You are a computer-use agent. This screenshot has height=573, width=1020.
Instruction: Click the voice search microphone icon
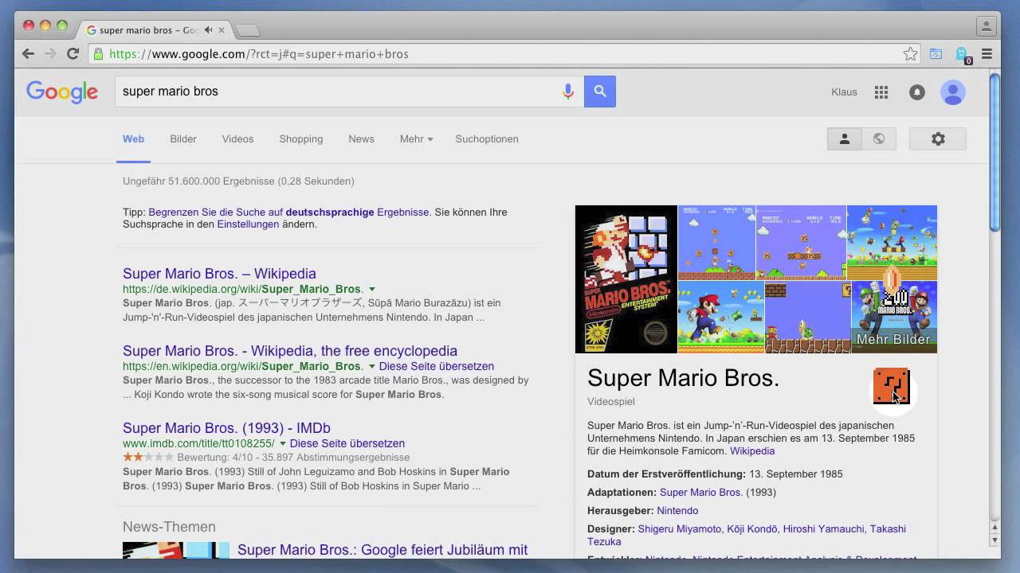point(568,92)
